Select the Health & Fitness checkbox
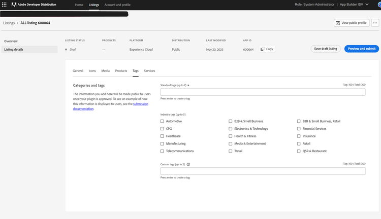Viewport: 381px width, 219px height. point(230,136)
